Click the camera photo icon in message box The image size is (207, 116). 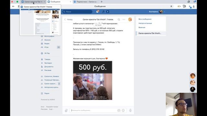119,111
